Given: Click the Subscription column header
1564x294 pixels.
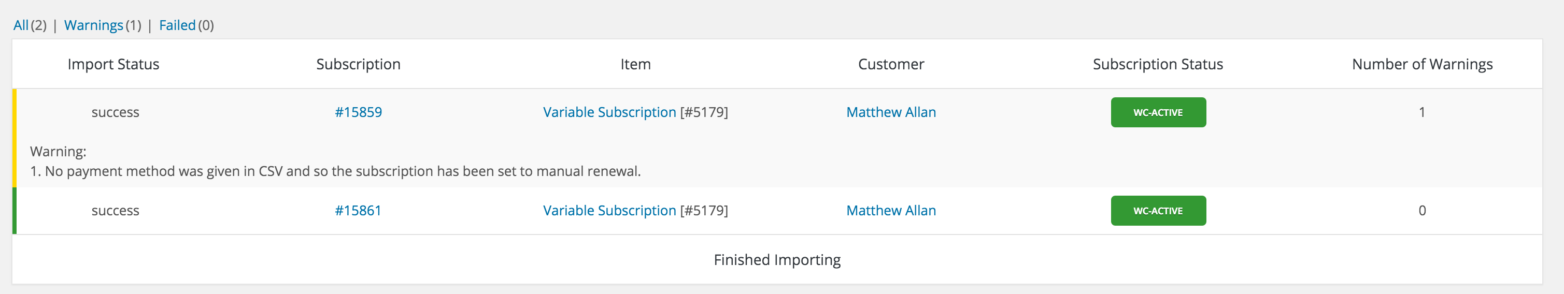Looking at the screenshot, I should point(358,64).
